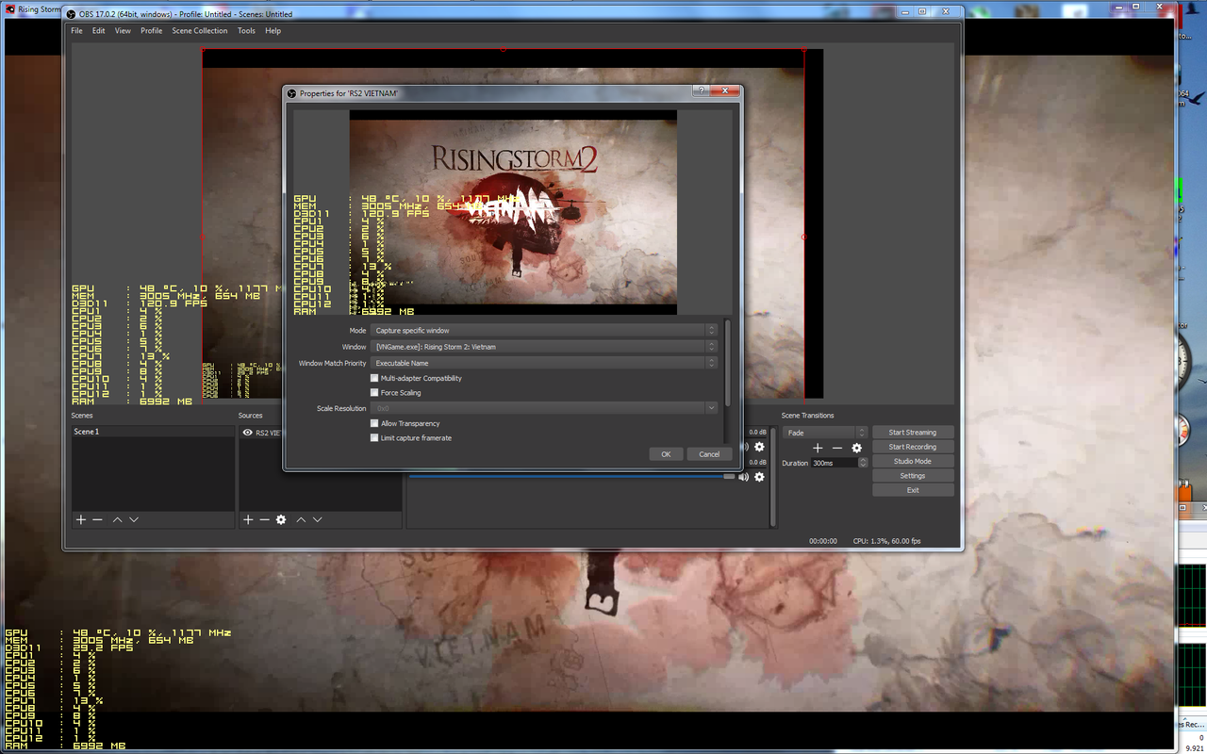
Task: Click the 00:00:00 timer in status bar
Action: pyautogui.click(x=823, y=541)
